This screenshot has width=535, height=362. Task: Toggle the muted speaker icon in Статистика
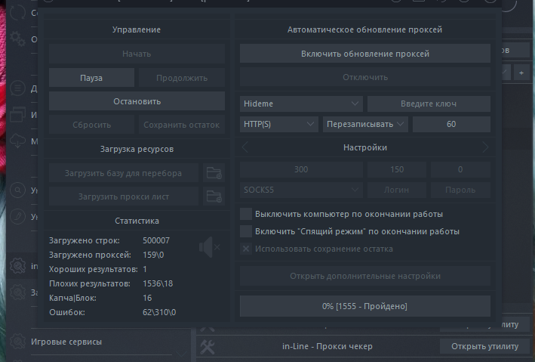pyautogui.click(x=208, y=246)
